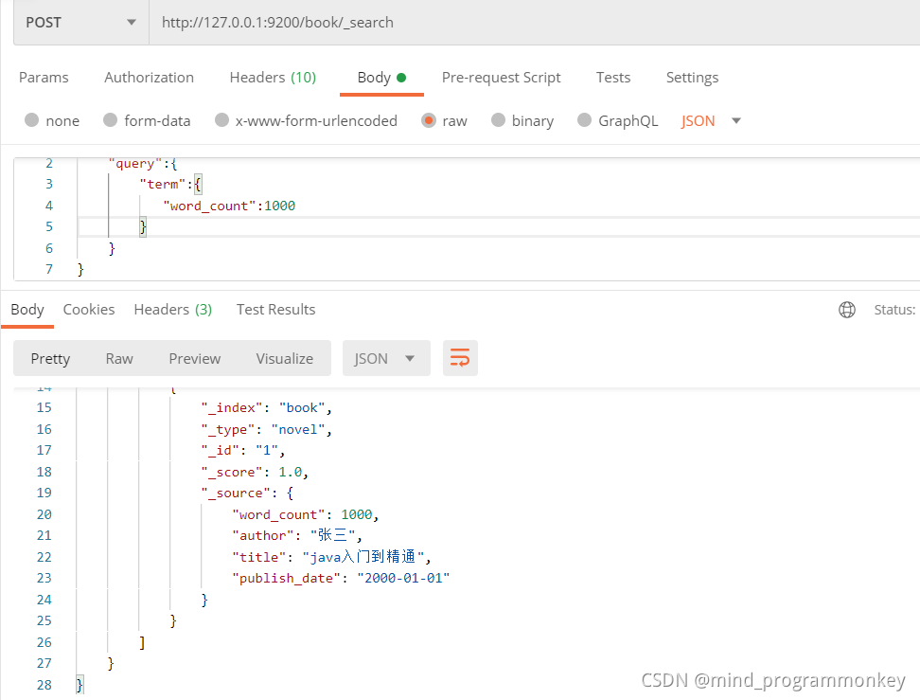This screenshot has width=920, height=700.
Task: Click the "publish_date" response line
Action: (x=341, y=579)
